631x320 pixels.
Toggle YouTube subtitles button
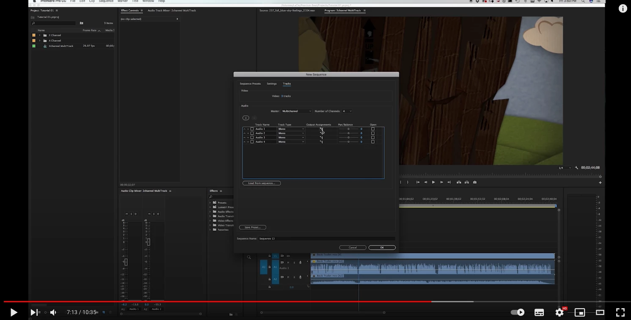click(539, 312)
